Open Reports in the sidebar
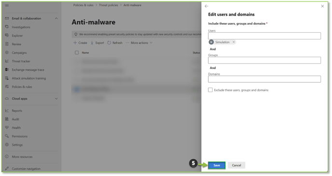332x176 pixels. [x=17, y=110]
